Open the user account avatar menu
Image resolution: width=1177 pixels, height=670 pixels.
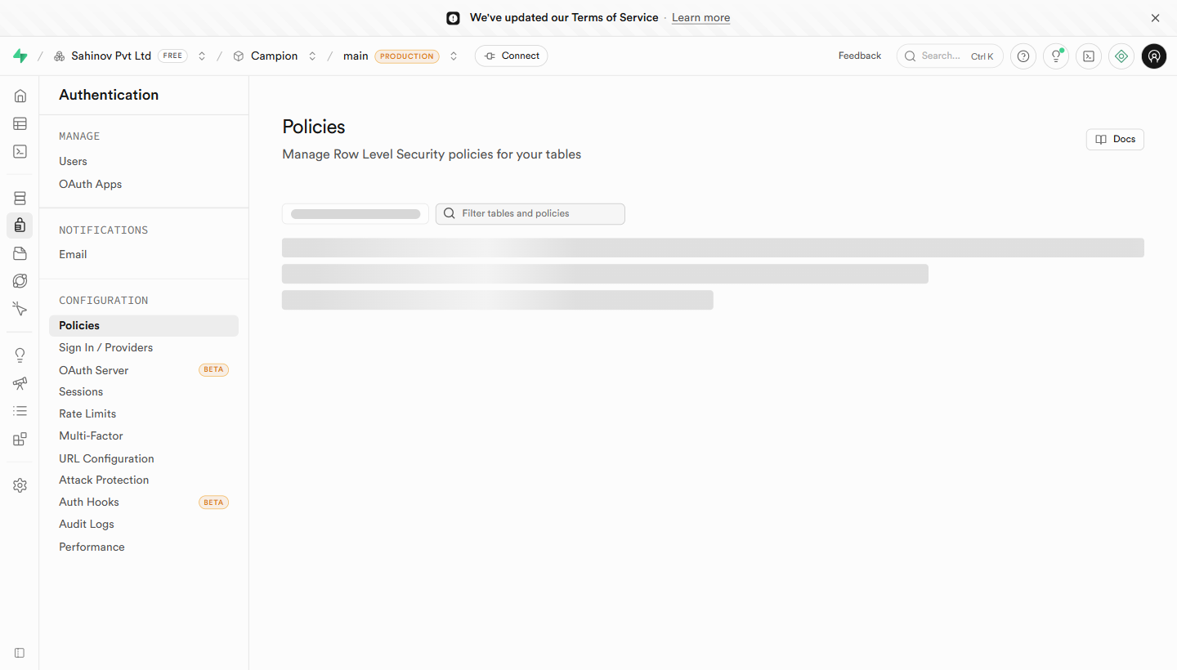click(1154, 56)
